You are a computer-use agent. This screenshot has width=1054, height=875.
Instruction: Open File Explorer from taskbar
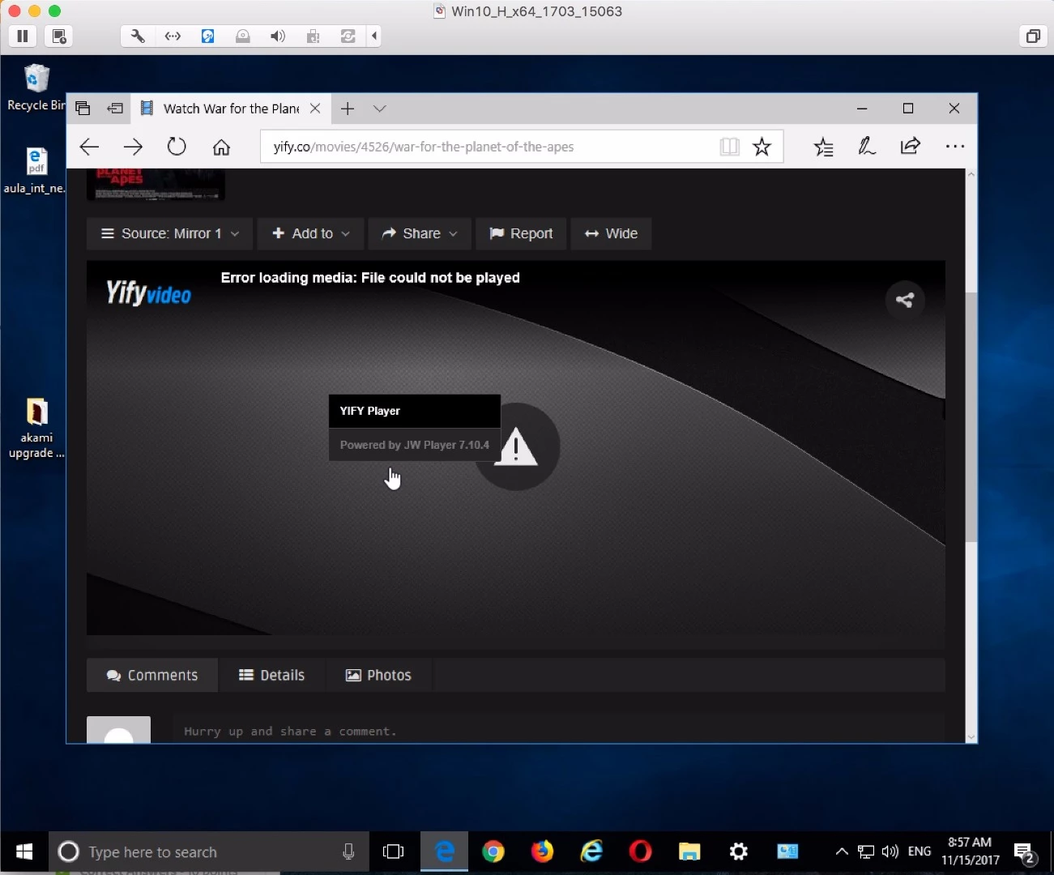pos(689,852)
